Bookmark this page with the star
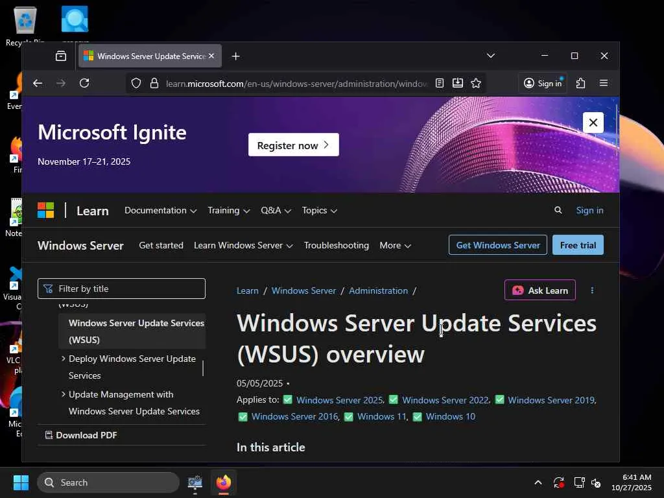The image size is (664, 498). [476, 84]
